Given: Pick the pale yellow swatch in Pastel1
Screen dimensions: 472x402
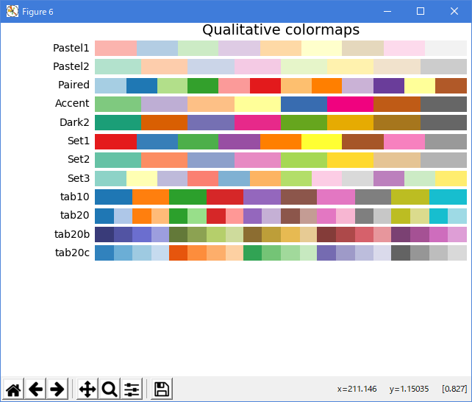Looking at the screenshot, I should (x=321, y=48).
